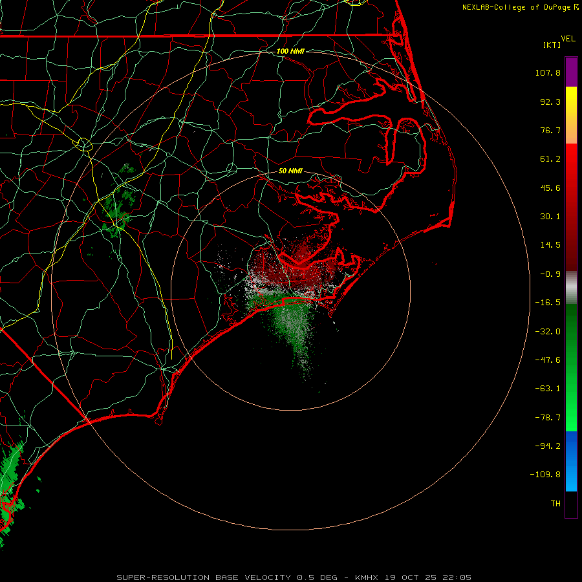Select the -78.7 legend value

pos(548,418)
